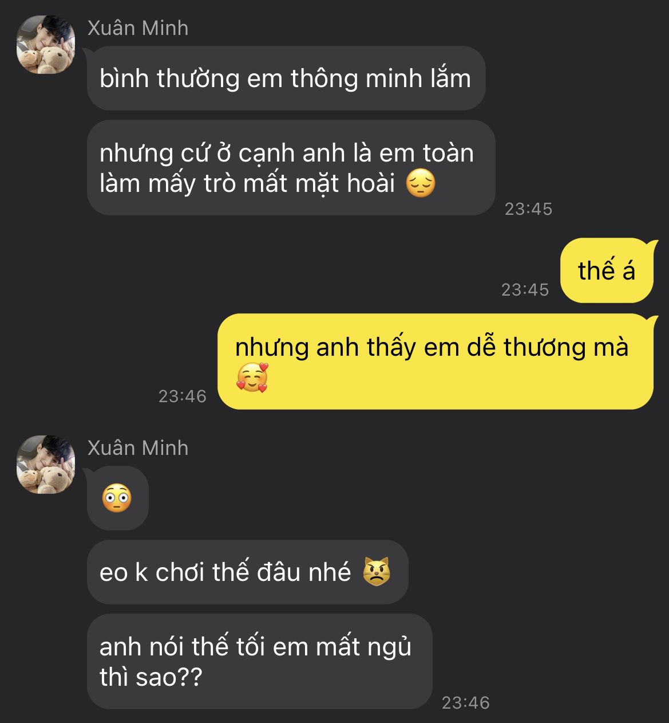Tap the lower Xuân Minh sender name

click(x=138, y=447)
